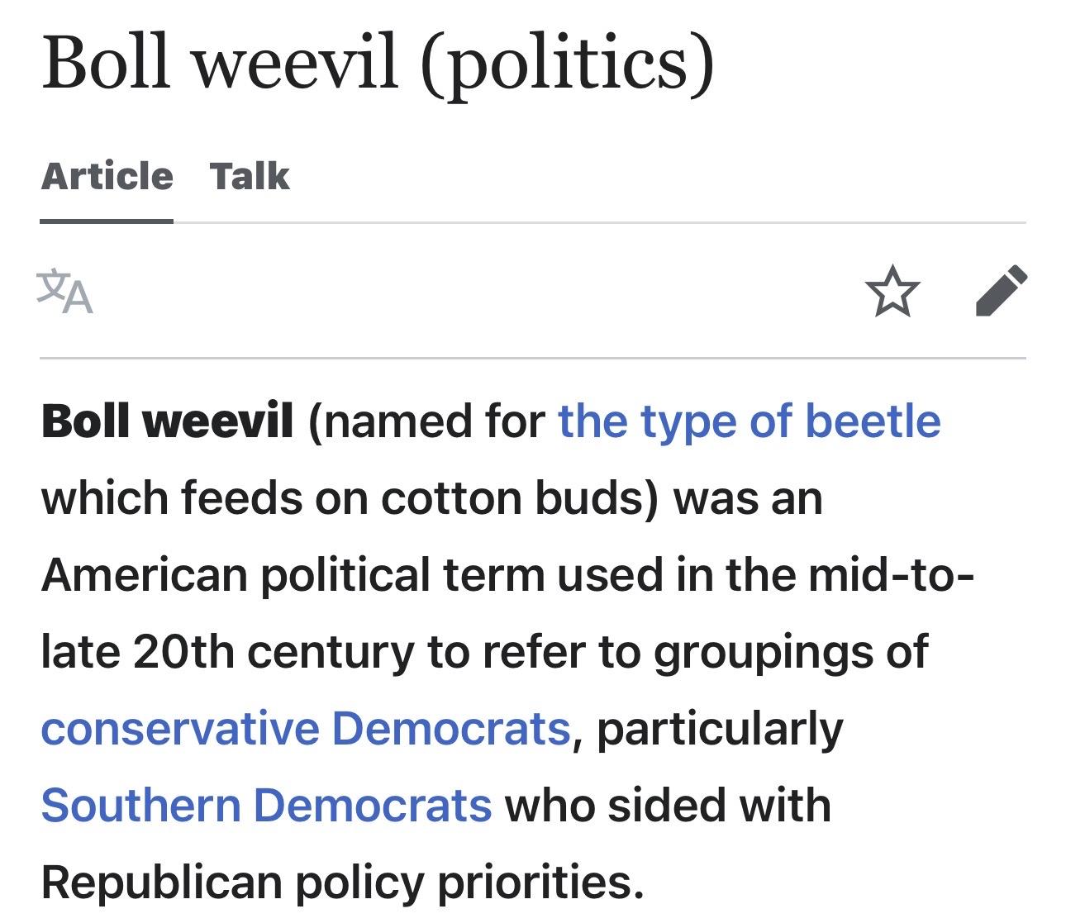
Task: Switch to the Talk tab
Action: click(250, 176)
